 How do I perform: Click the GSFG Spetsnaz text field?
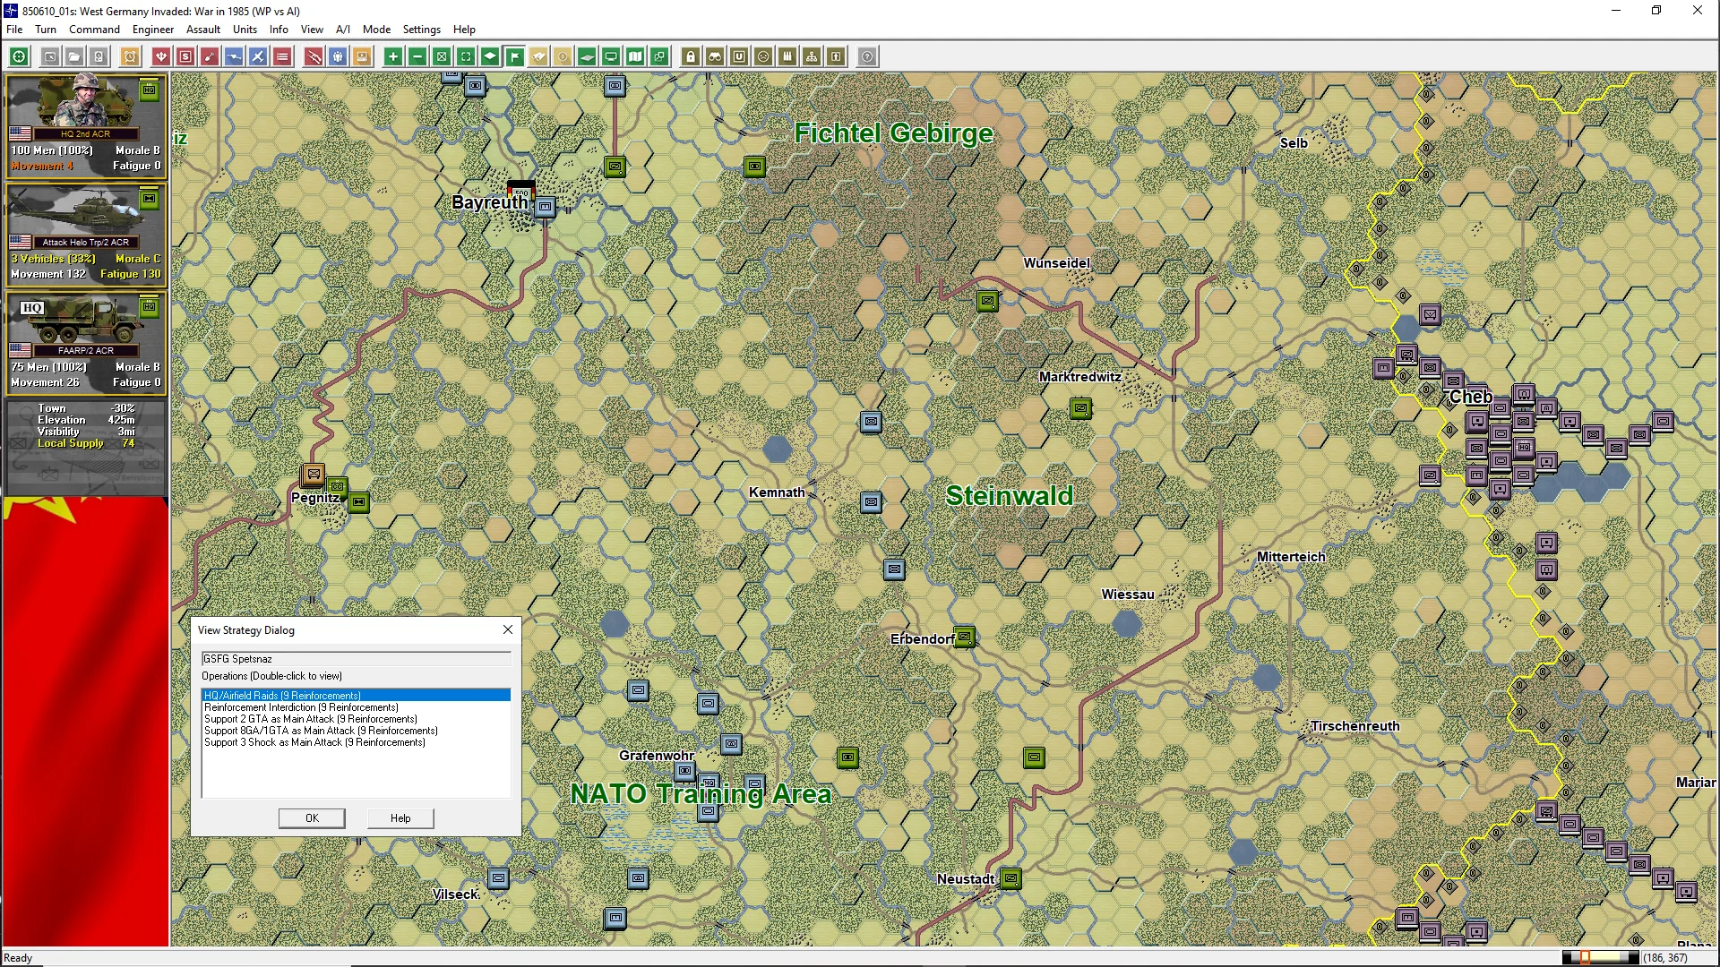coord(357,658)
